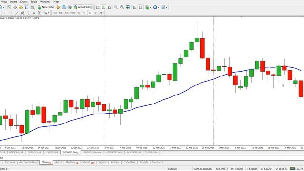
Task: Click the globe signals icon
Action: pos(70,7)
